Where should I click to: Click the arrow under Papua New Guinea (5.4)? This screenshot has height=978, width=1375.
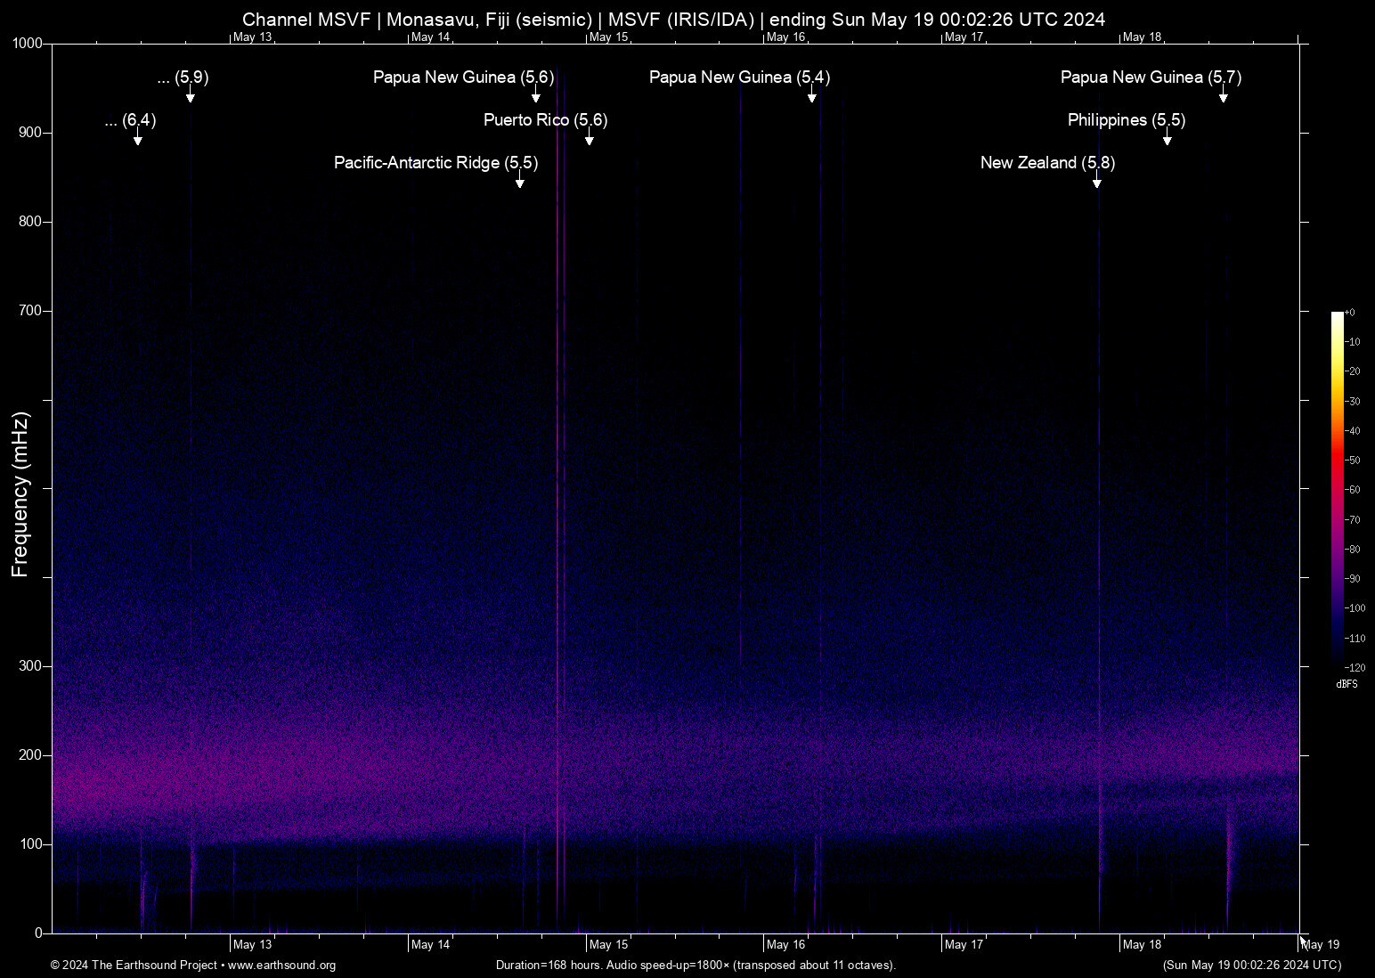(811, 97)
